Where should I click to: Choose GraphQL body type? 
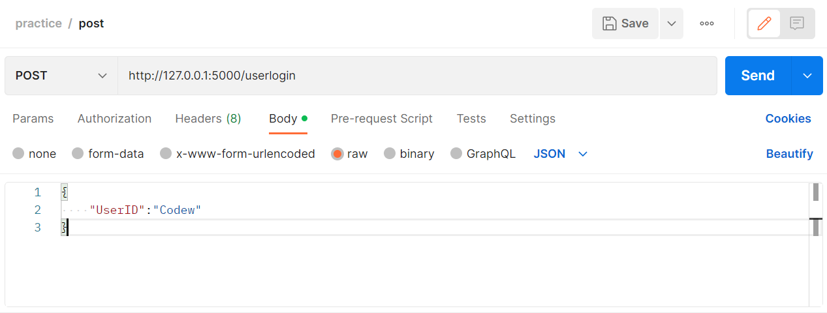(456, 154)
